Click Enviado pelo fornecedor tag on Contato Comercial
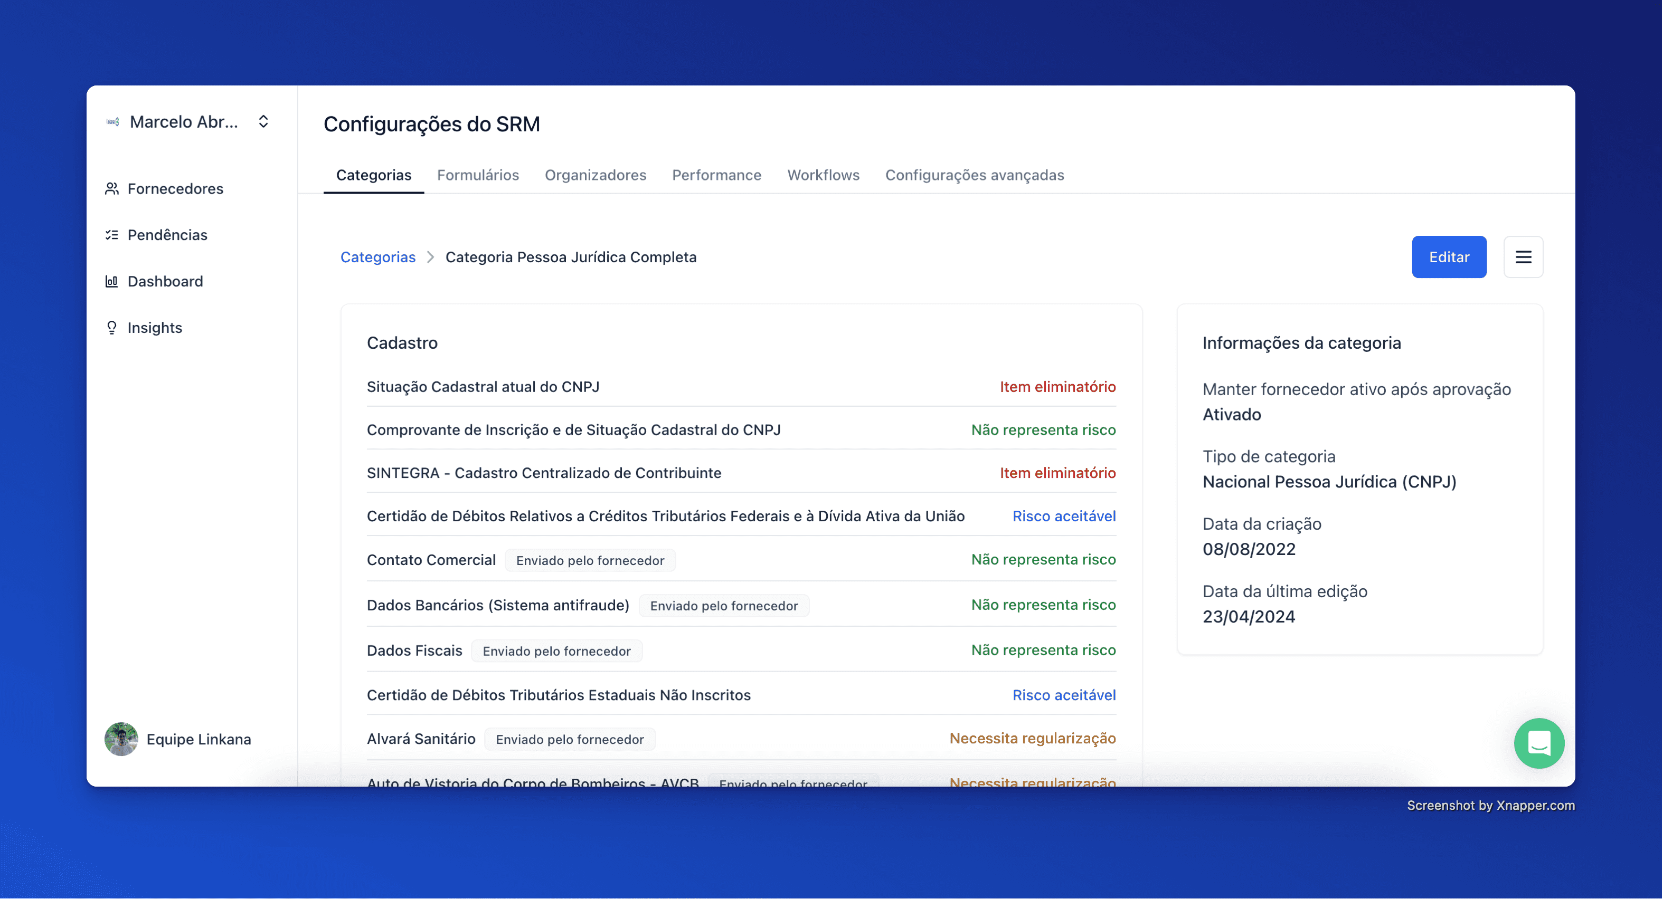1663x899 pixels. [x=590, y=560]
